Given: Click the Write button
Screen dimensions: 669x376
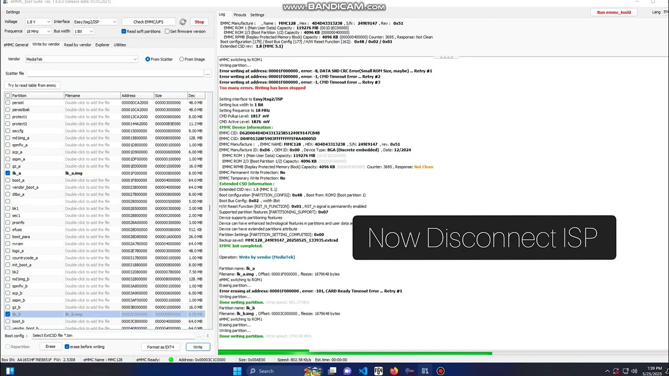Looking at the screenshot, I should tap(198, 347).
